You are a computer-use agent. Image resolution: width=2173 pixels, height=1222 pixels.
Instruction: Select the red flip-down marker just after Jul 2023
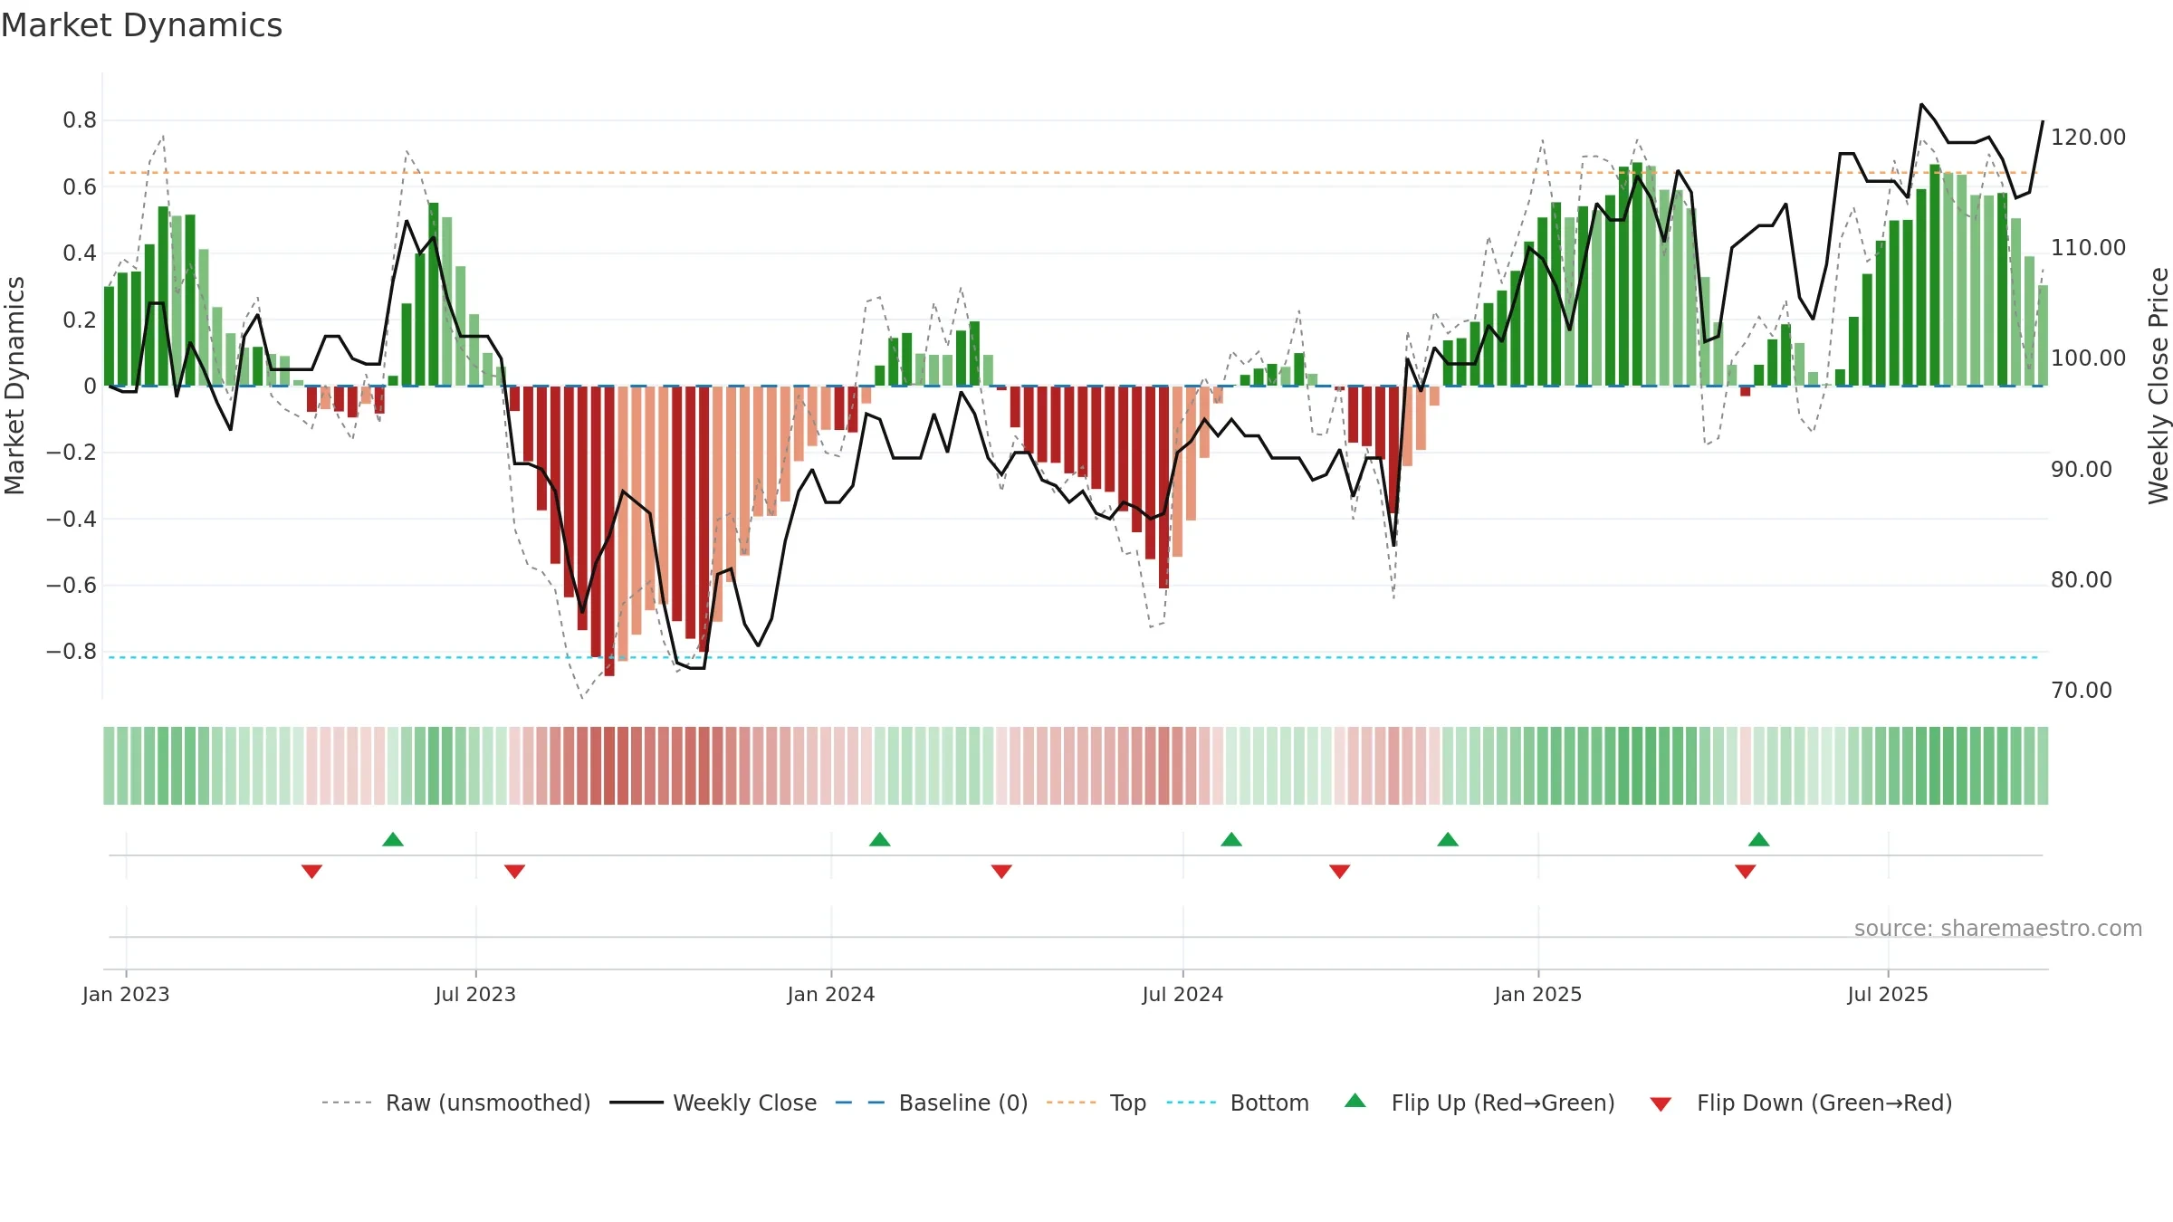click(x=514, y=871)
